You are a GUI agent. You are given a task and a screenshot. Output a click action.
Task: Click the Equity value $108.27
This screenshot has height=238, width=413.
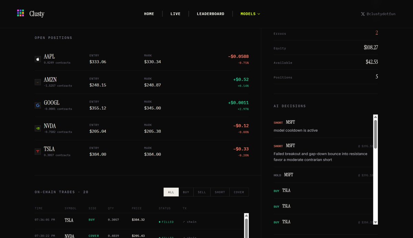point(371,47)
